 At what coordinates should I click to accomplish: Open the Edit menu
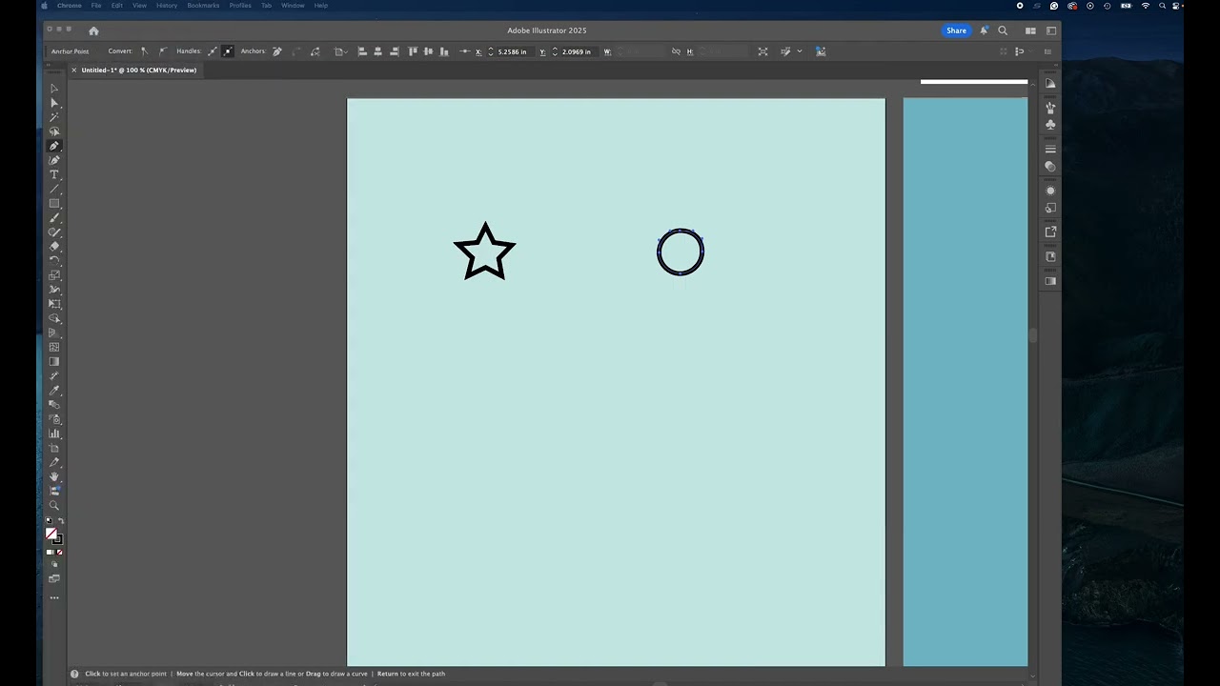coord(116,6)
